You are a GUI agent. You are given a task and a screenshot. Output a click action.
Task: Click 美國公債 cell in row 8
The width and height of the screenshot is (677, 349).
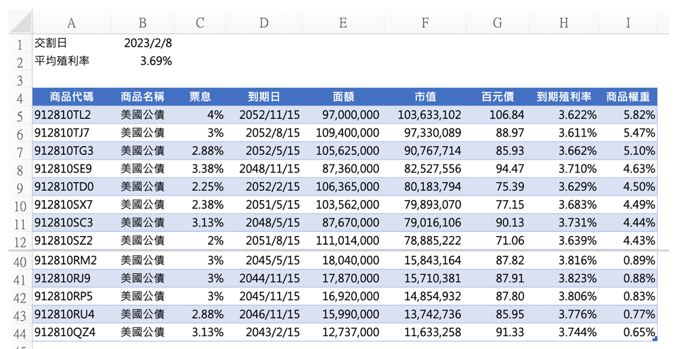point(142,168)
